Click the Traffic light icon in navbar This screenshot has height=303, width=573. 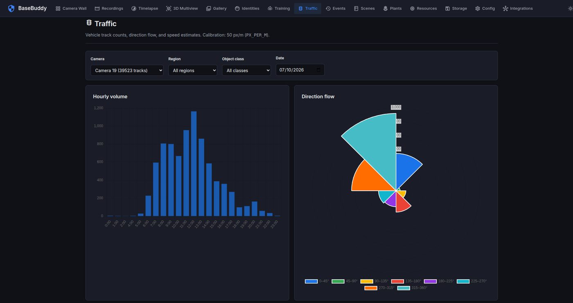[301, 8]
